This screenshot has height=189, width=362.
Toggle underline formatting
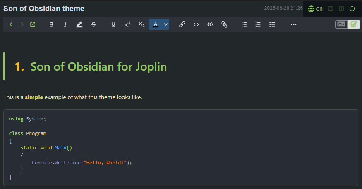[113, 24]
